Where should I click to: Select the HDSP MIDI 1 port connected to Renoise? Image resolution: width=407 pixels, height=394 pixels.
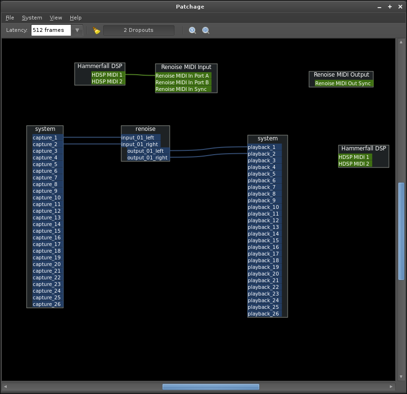coord(107,75)
